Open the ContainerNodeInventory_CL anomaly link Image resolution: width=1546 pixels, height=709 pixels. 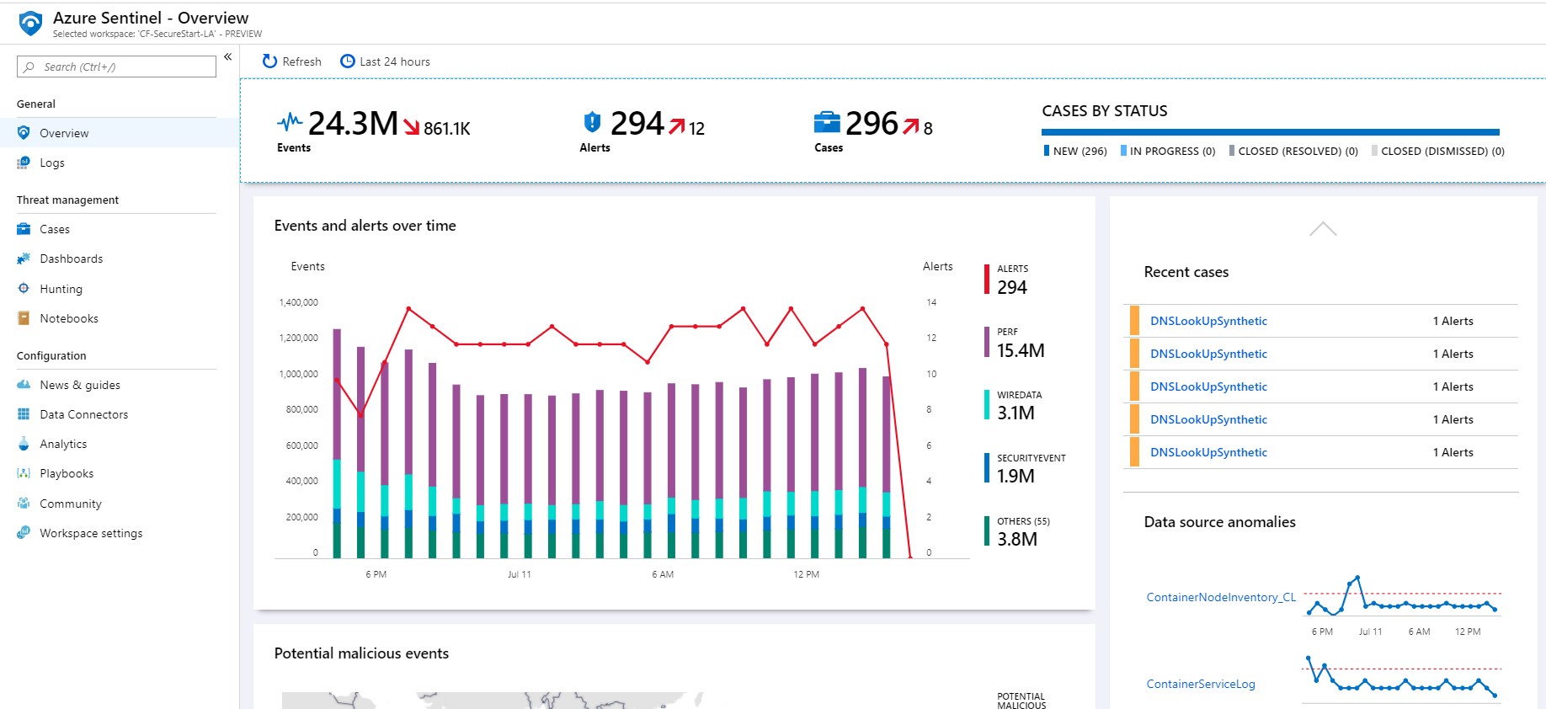(1221, 597)
